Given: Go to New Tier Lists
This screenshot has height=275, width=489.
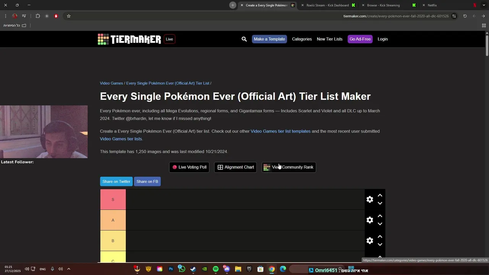Looking at the screenshot, I should (330, 39).
